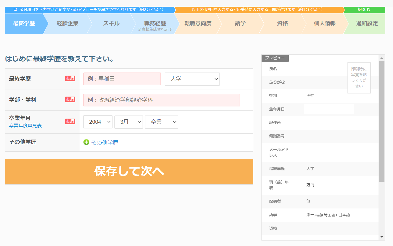393x246 pixels.
Task: Click the 万円 salary value in preview
Action: [310, 185]
